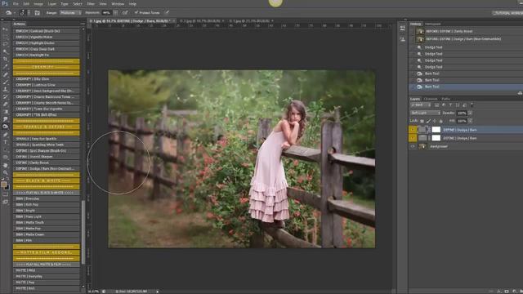This screenshot has height=294, width=523.
Task: Open the Range dropdown
Action: click(x=70, y=13)
